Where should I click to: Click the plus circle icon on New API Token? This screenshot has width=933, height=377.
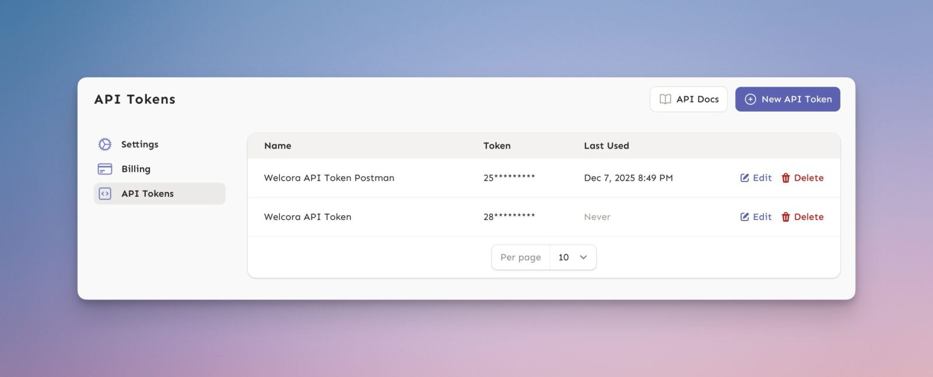(x=750, y=99)
